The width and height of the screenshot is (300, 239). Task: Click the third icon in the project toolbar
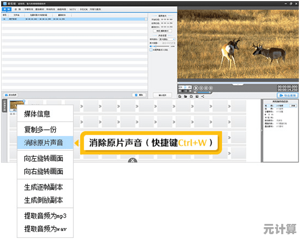191,96
